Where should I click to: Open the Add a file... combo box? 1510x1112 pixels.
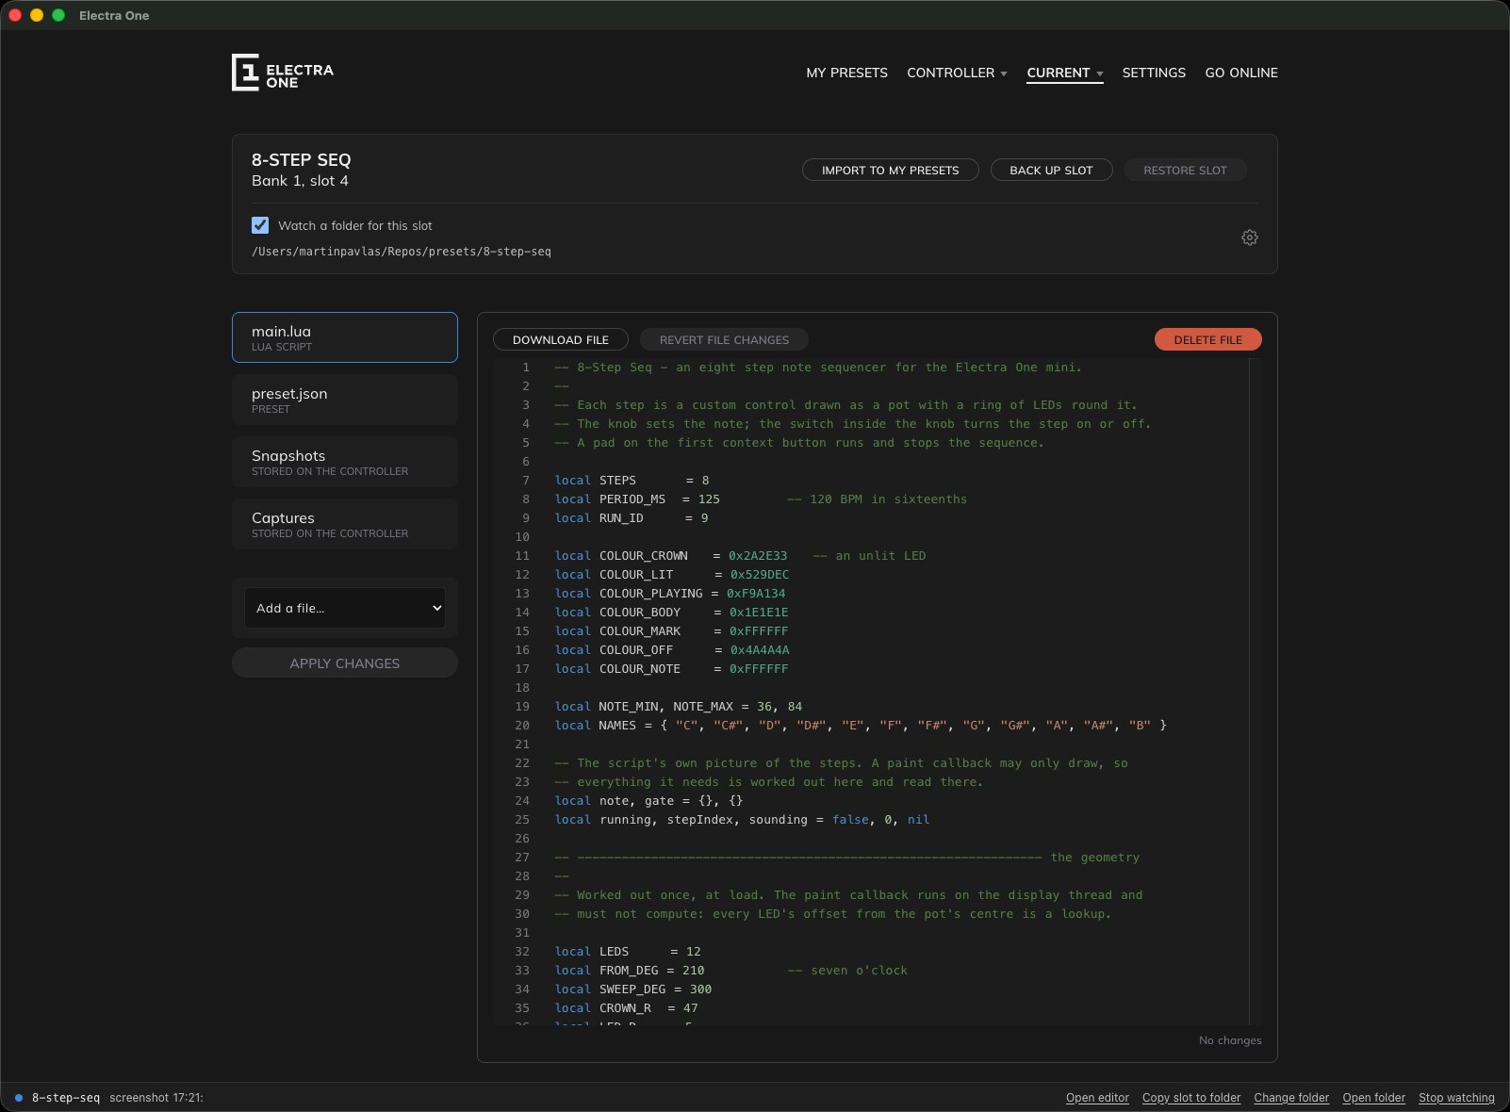click(x=345, y=608)
